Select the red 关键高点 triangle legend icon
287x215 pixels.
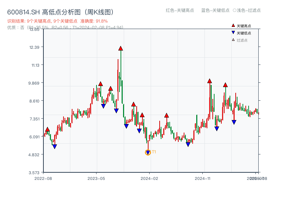[233, 25]
